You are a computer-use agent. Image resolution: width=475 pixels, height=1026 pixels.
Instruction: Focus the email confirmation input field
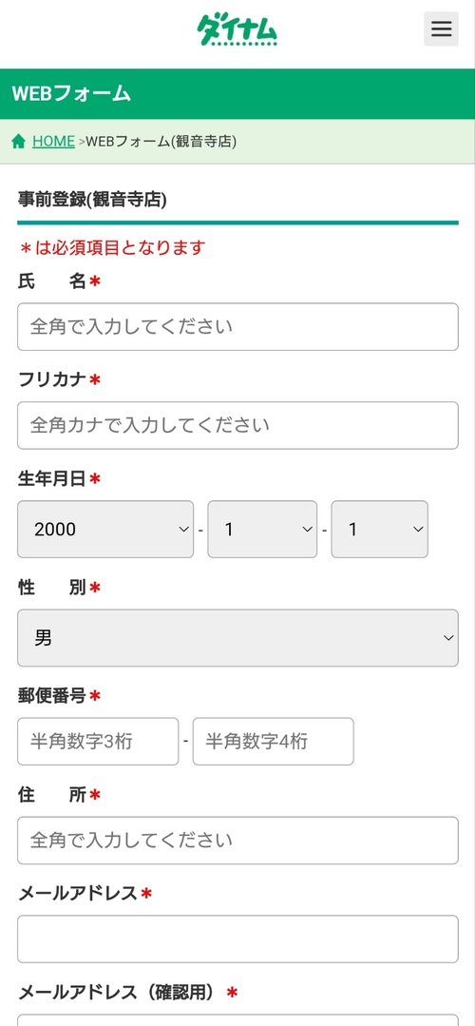(237, 1020)
